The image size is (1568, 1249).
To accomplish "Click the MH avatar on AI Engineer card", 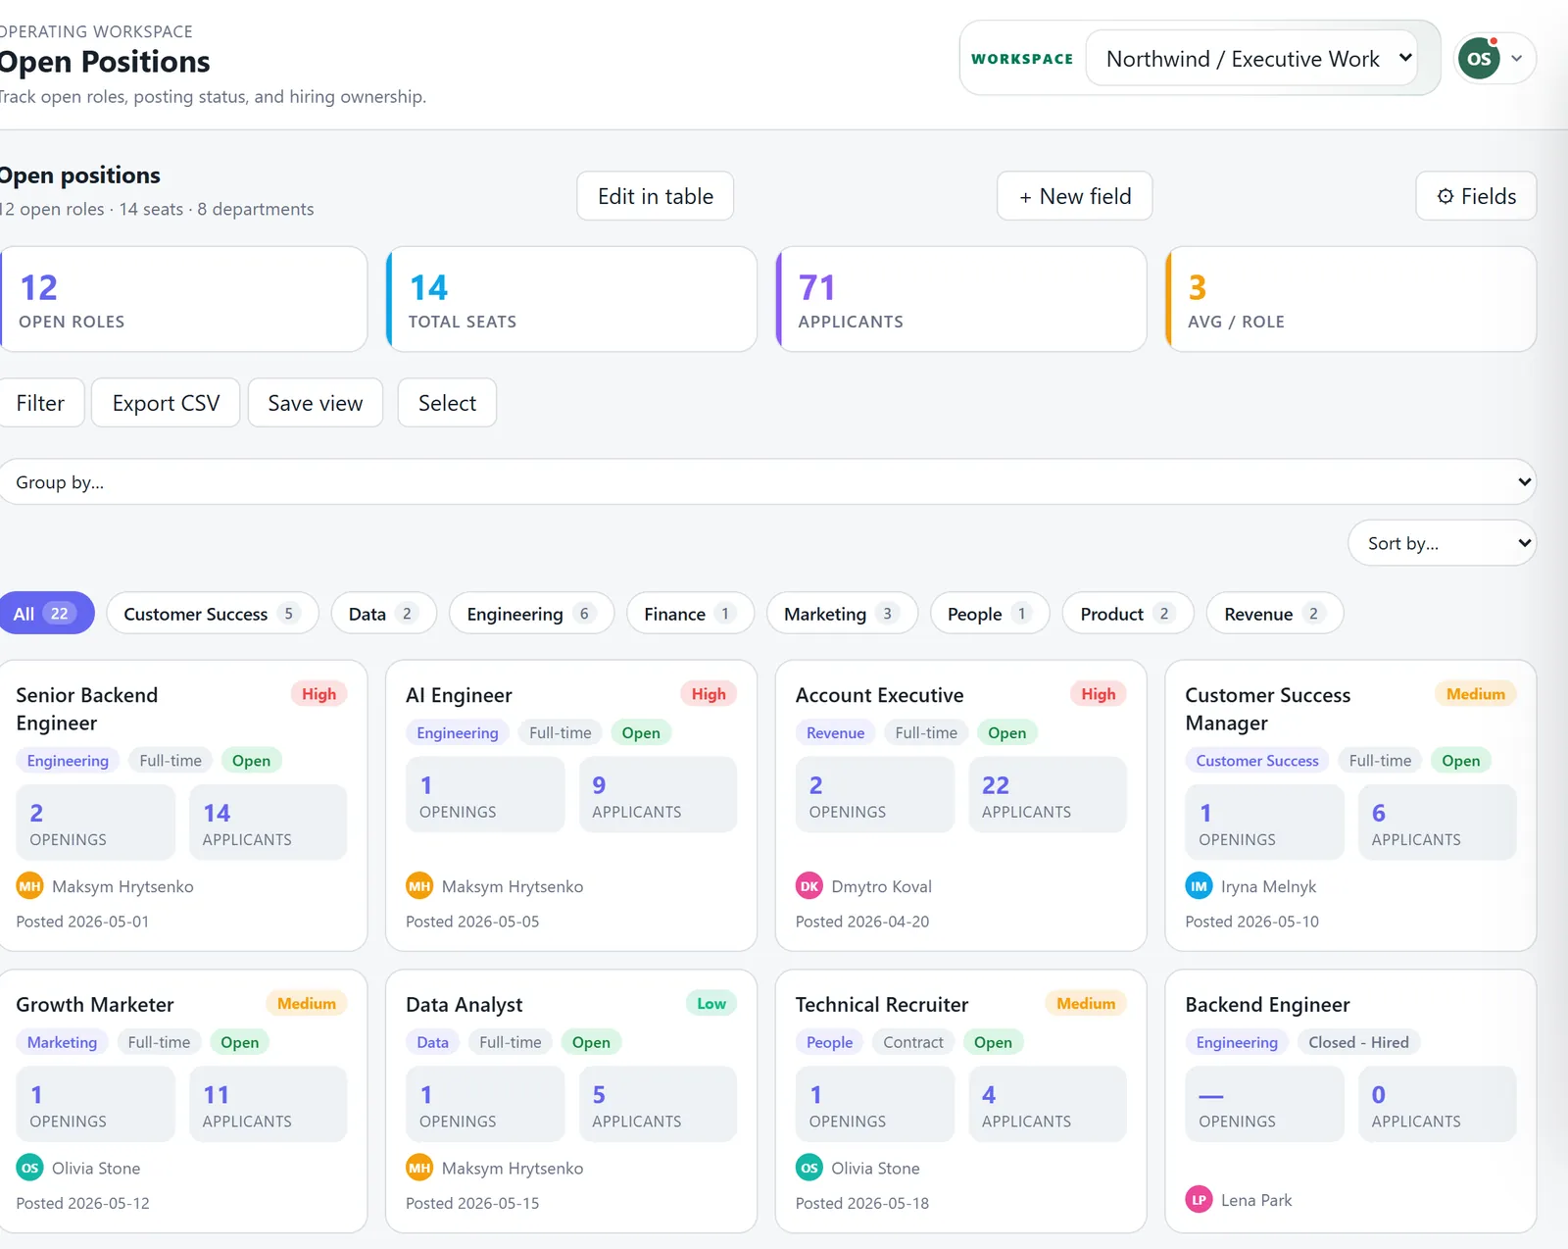I will coord(419,886).
